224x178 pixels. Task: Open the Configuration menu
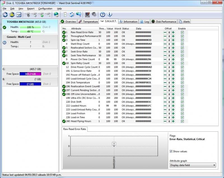click(45, 9)
